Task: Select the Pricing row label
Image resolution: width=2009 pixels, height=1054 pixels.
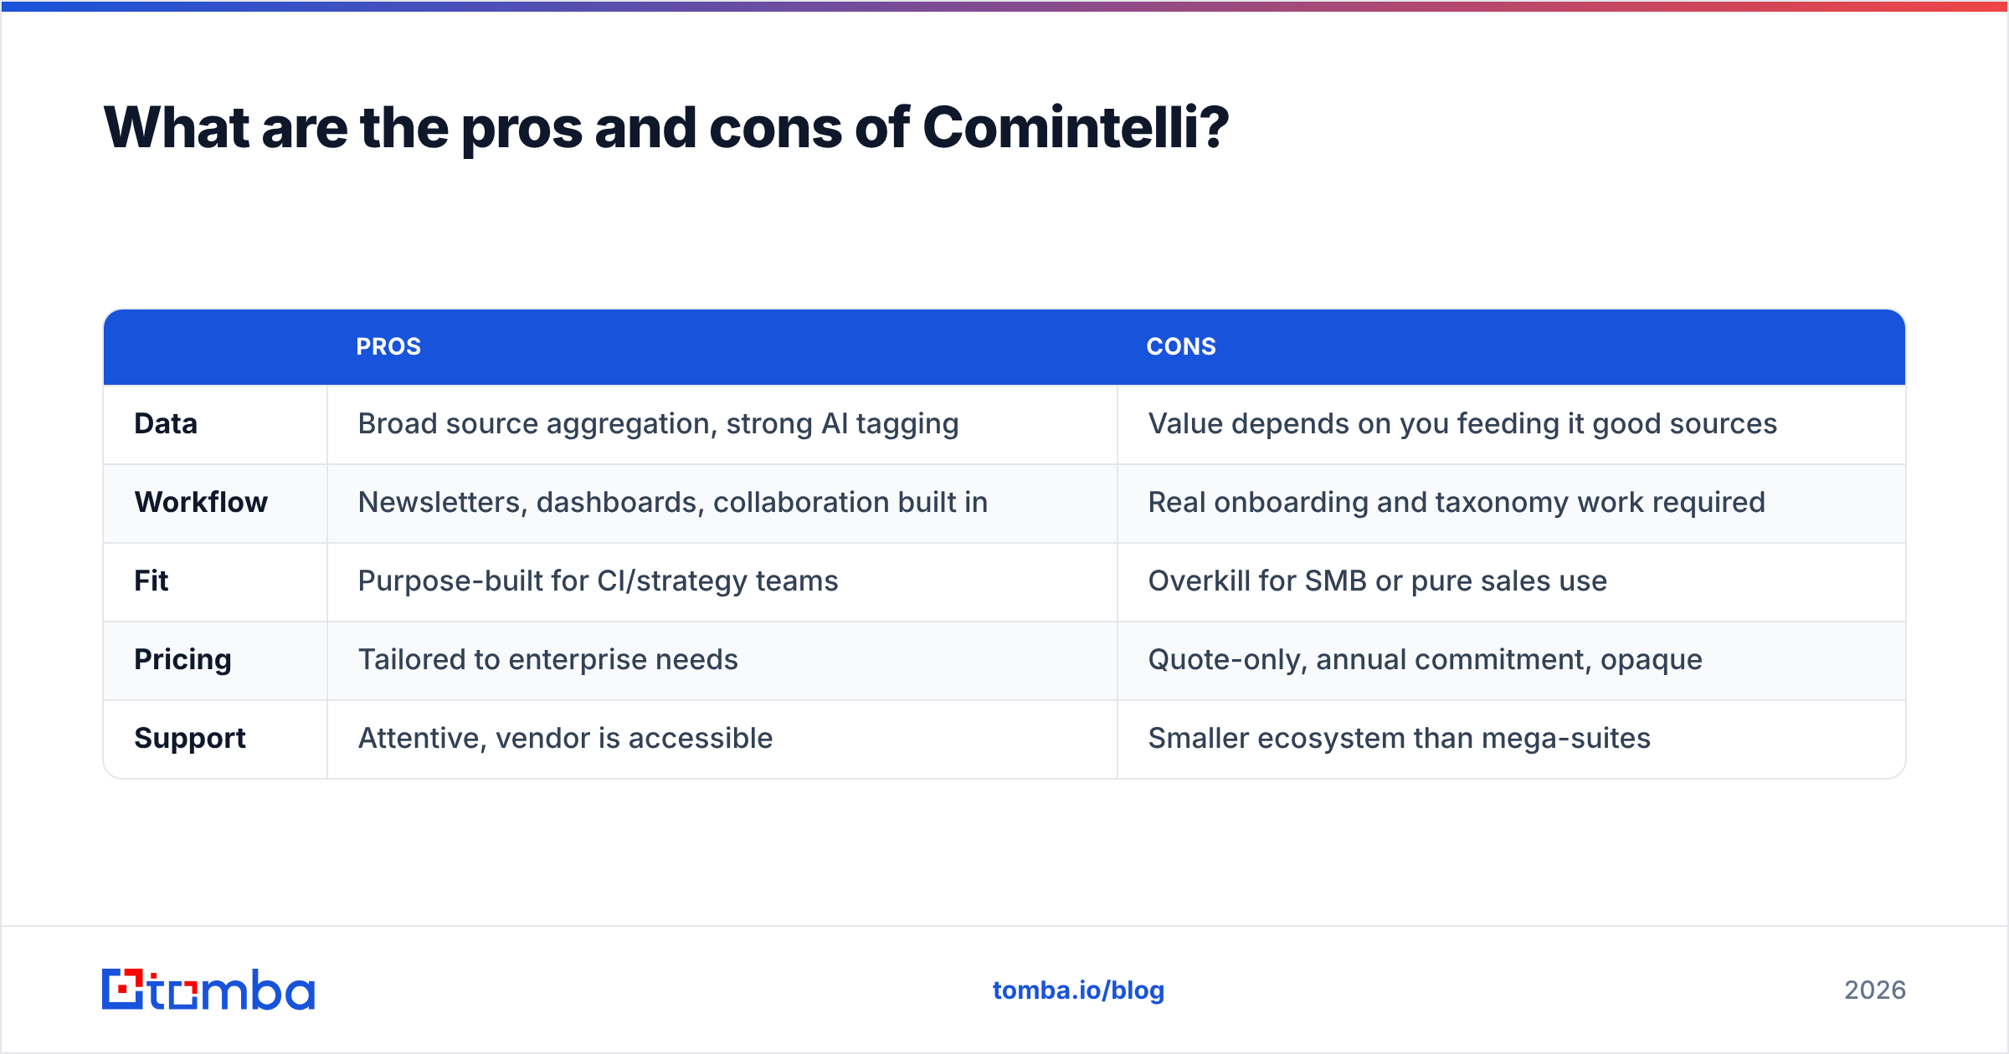Action: (x=182, y=660)
